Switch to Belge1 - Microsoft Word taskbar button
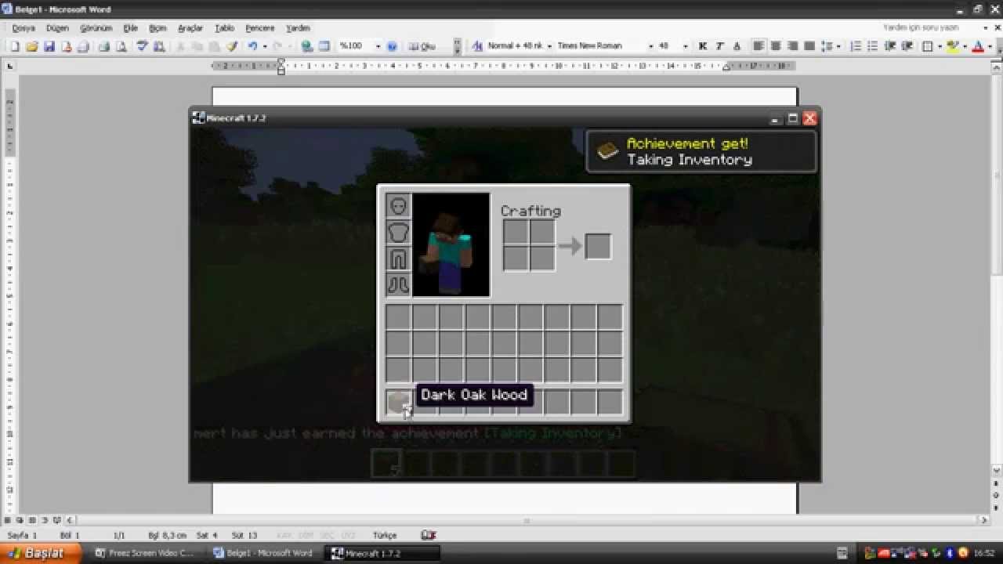Viewport: 1003px width, 564px height. [x=263, y=553]
